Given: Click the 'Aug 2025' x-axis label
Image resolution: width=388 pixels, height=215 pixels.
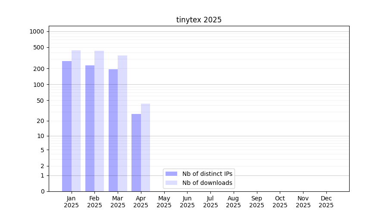Looking at the screenshot, I should coord(233,202).
